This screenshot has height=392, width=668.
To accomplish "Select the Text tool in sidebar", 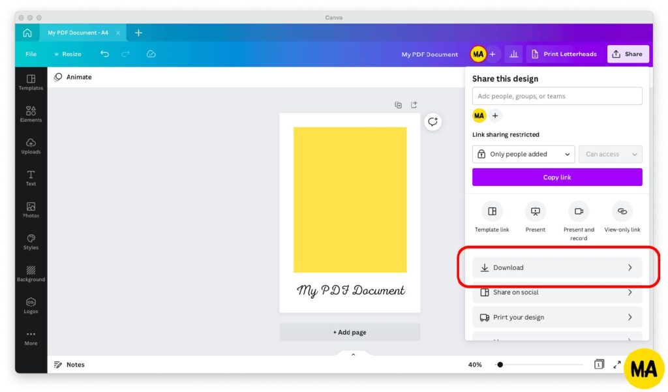I will click(x=31, y=178).
